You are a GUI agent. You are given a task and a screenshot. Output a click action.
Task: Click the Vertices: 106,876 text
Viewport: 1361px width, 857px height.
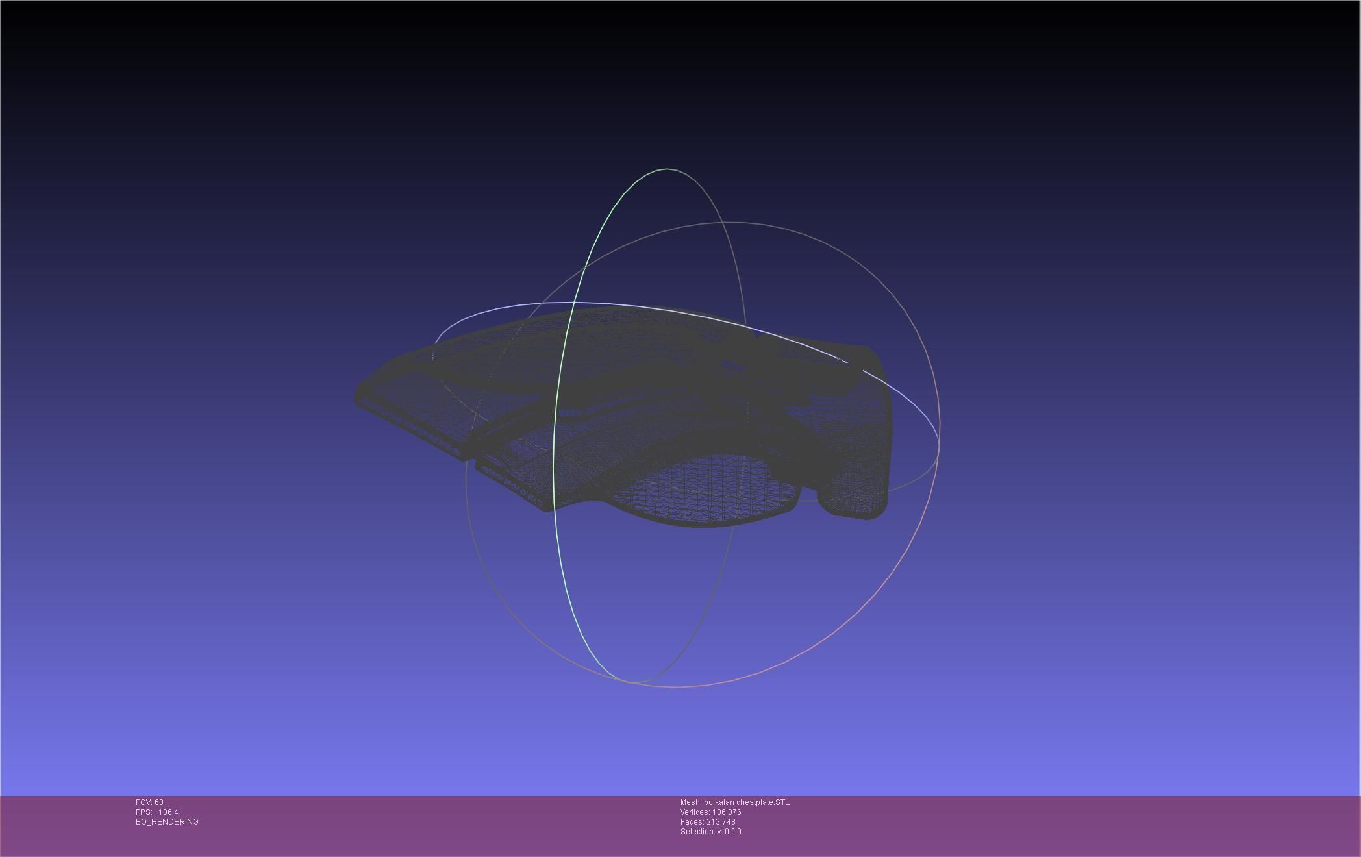pos(710,812)
